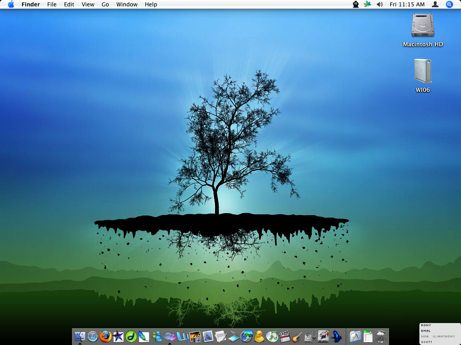Launch the clapperboard video app
Image resolution: width=461 pixels, height=345 pixels.
tap(285, 336)
